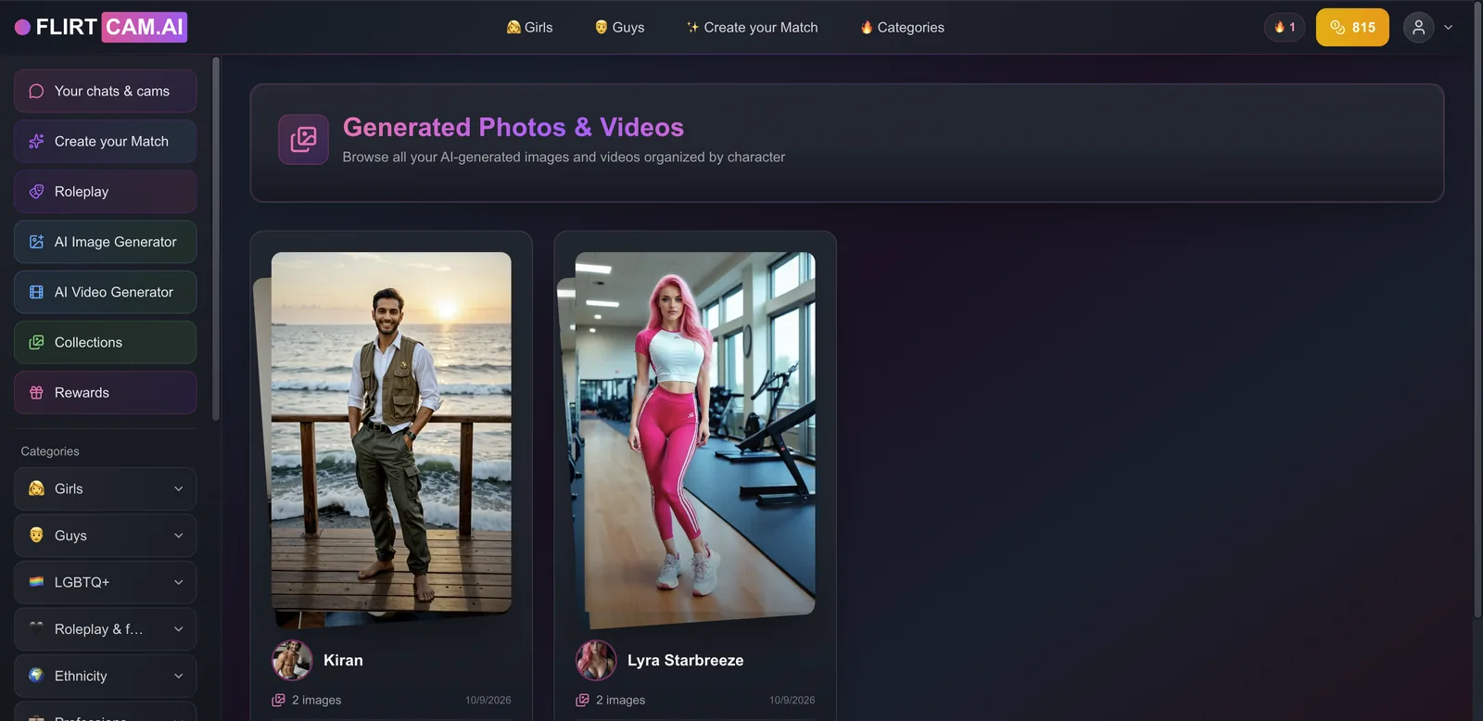
Task: Click the Kiran character name
Action: (343, 660)
